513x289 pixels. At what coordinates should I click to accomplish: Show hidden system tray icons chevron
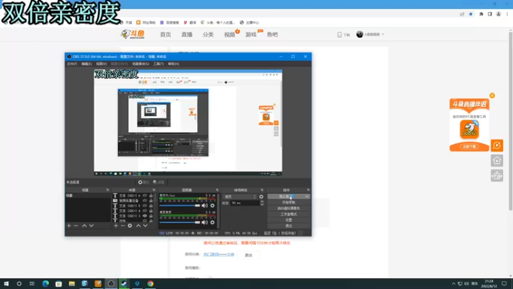pyautogui.click(x=453, y=284)
